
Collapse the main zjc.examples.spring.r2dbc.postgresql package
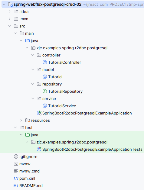tap(27, 48)
